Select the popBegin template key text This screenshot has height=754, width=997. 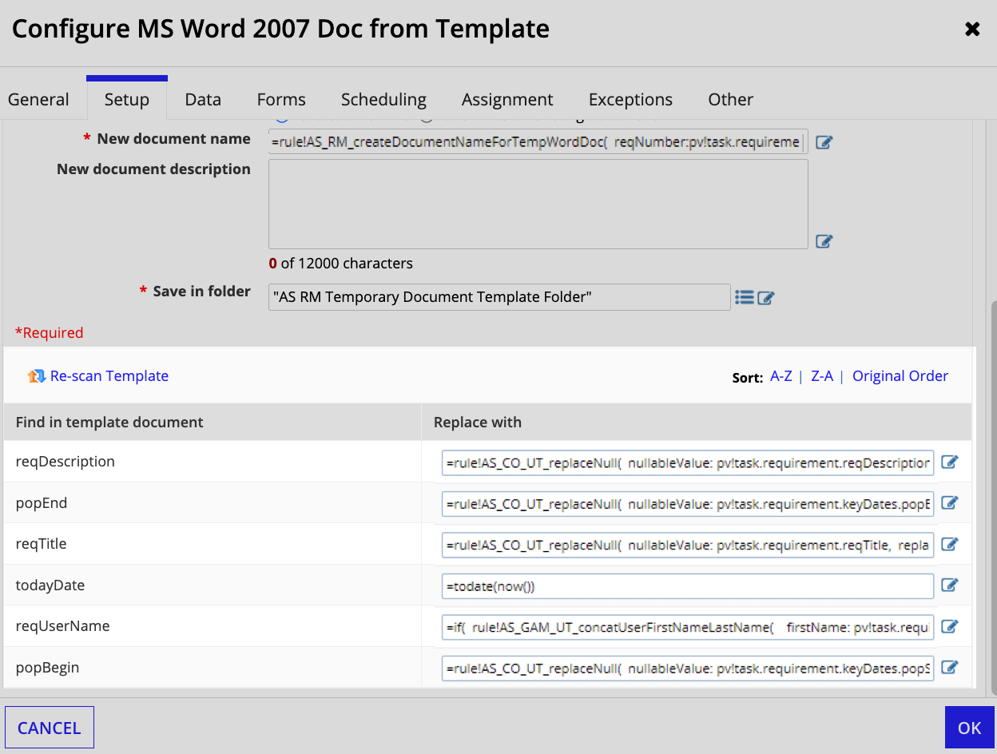click(48, 668)
